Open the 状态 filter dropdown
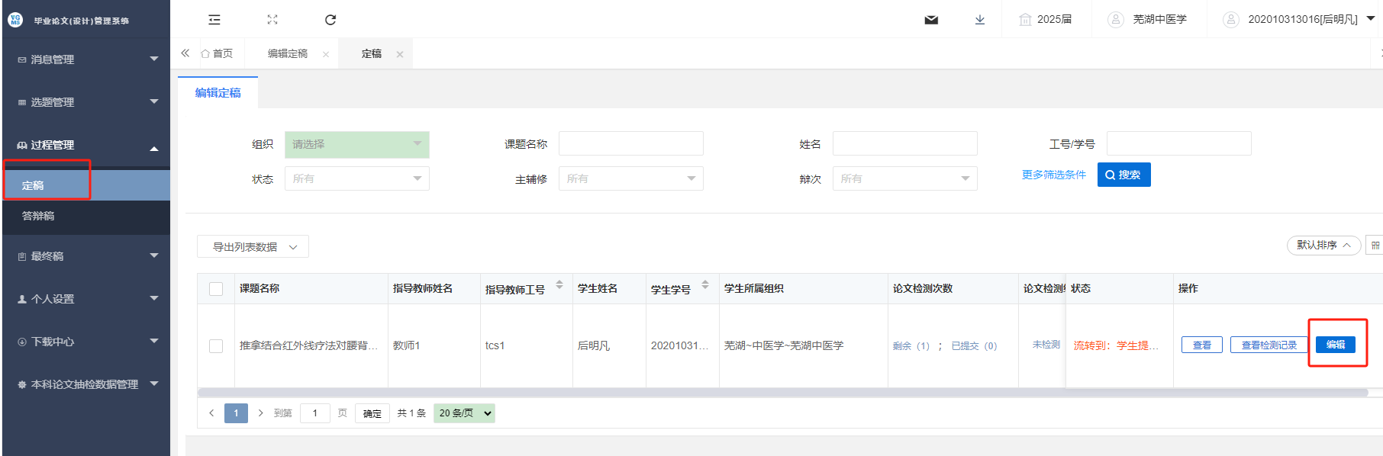This screenshot has width=1383, height=456. pyautogui.click(x=356, y=178)
